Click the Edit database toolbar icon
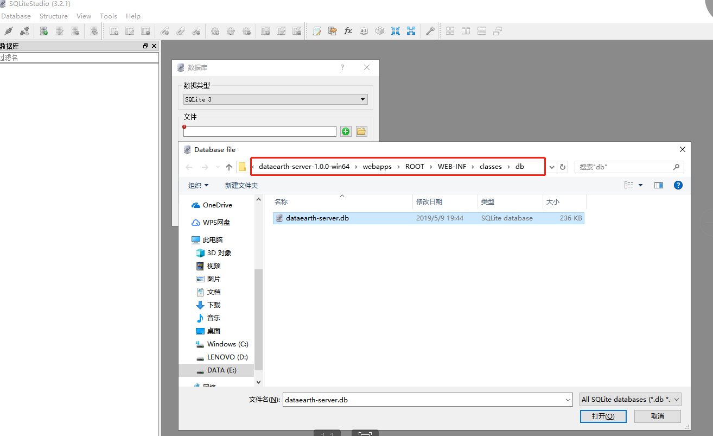Screen dimensions: 713x436 tap(60, 31)
